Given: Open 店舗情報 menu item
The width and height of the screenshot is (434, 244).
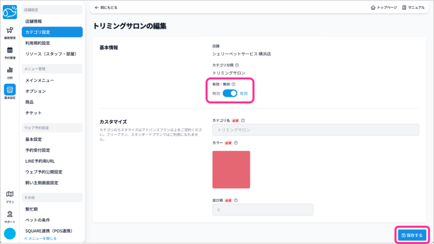Looking at the screenshot, I should (33, 21).
